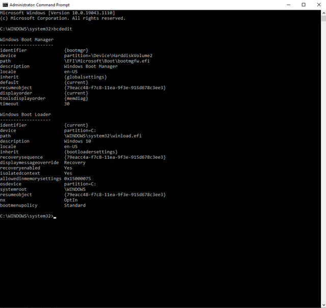This screenshot has width=326, height=308.
Task: Minimize the Command Prompt window
Action: point(288,5)
